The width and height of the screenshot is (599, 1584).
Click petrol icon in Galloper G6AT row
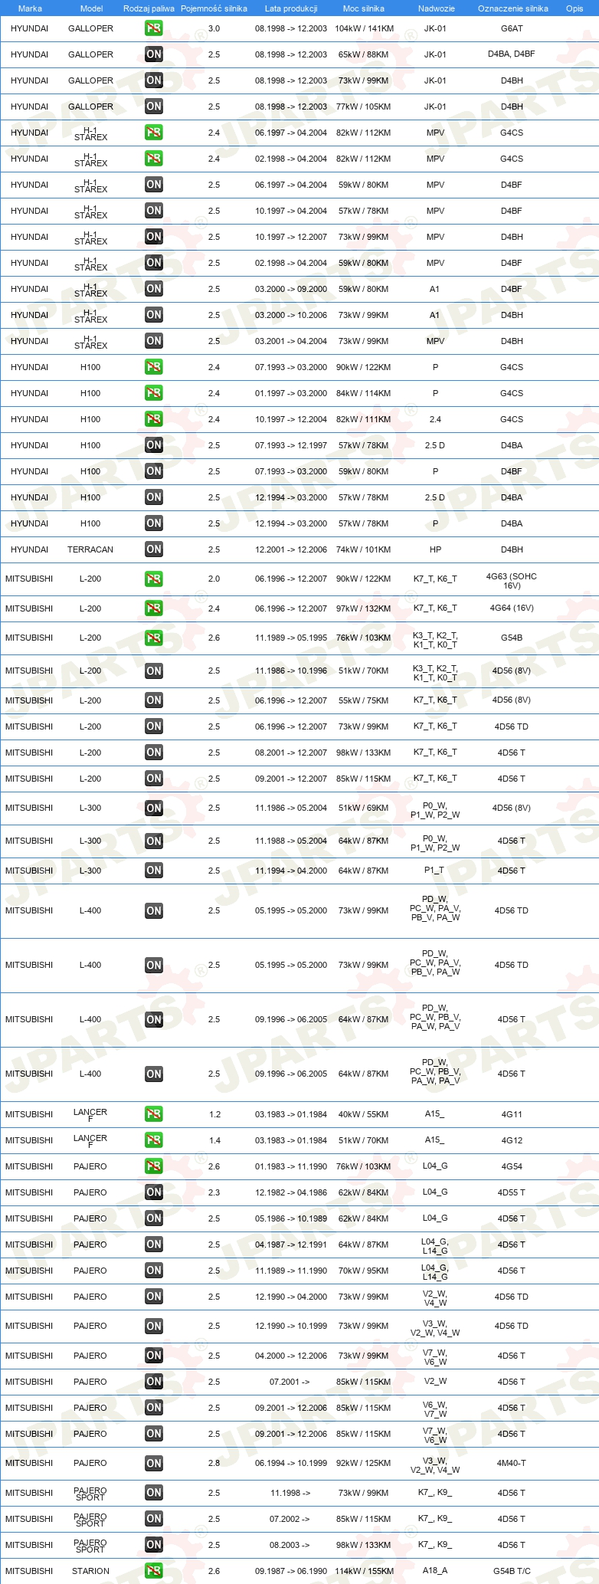[154, 28]
